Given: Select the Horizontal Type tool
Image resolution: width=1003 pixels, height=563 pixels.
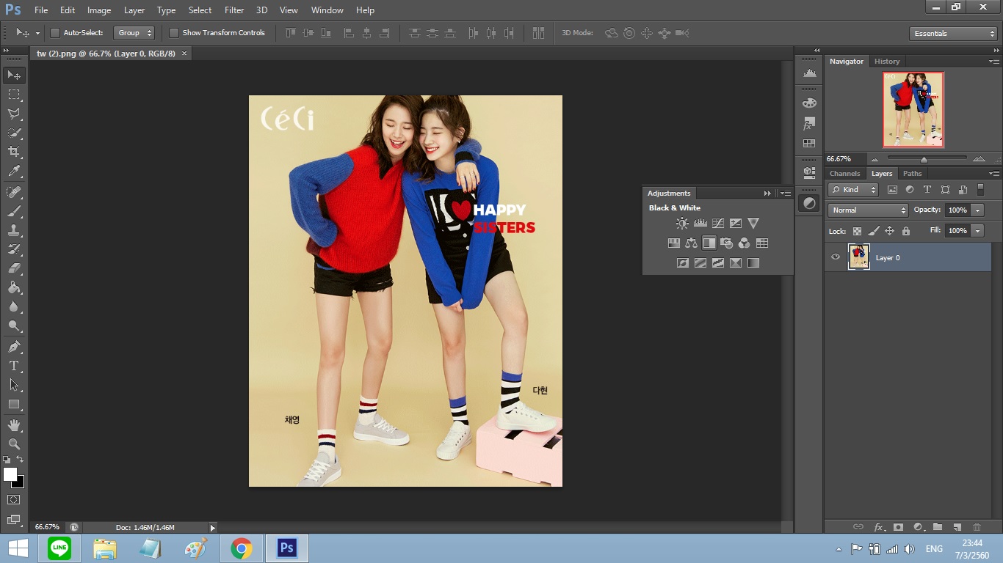Looking at the screenshot, I should 14,366.
